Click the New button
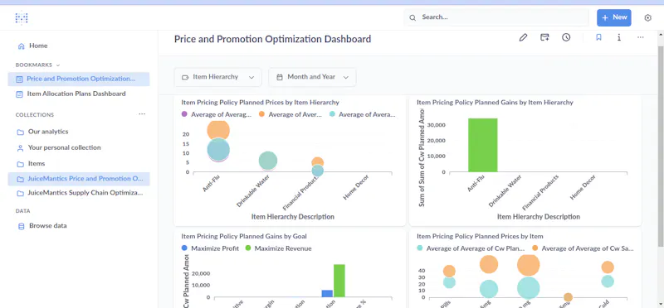This screenshot has width=664, height=308. [614, 17]
